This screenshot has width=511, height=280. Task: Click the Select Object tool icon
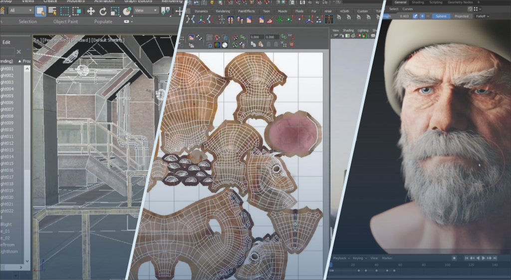point(40,10)
